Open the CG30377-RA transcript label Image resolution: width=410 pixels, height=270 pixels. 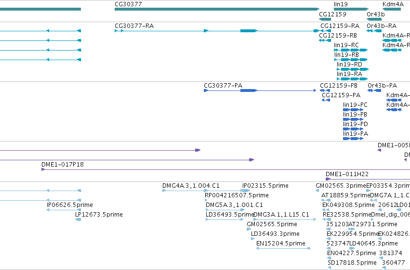tap(134, 26)
